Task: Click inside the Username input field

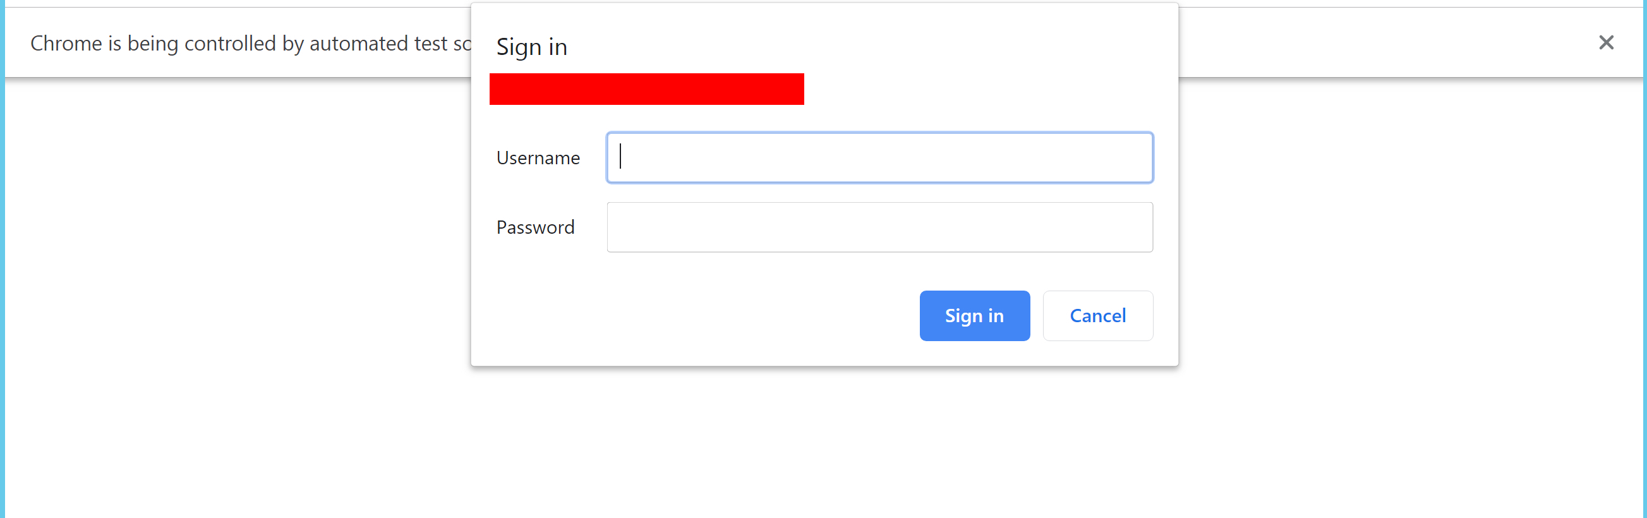Action: 879,157
